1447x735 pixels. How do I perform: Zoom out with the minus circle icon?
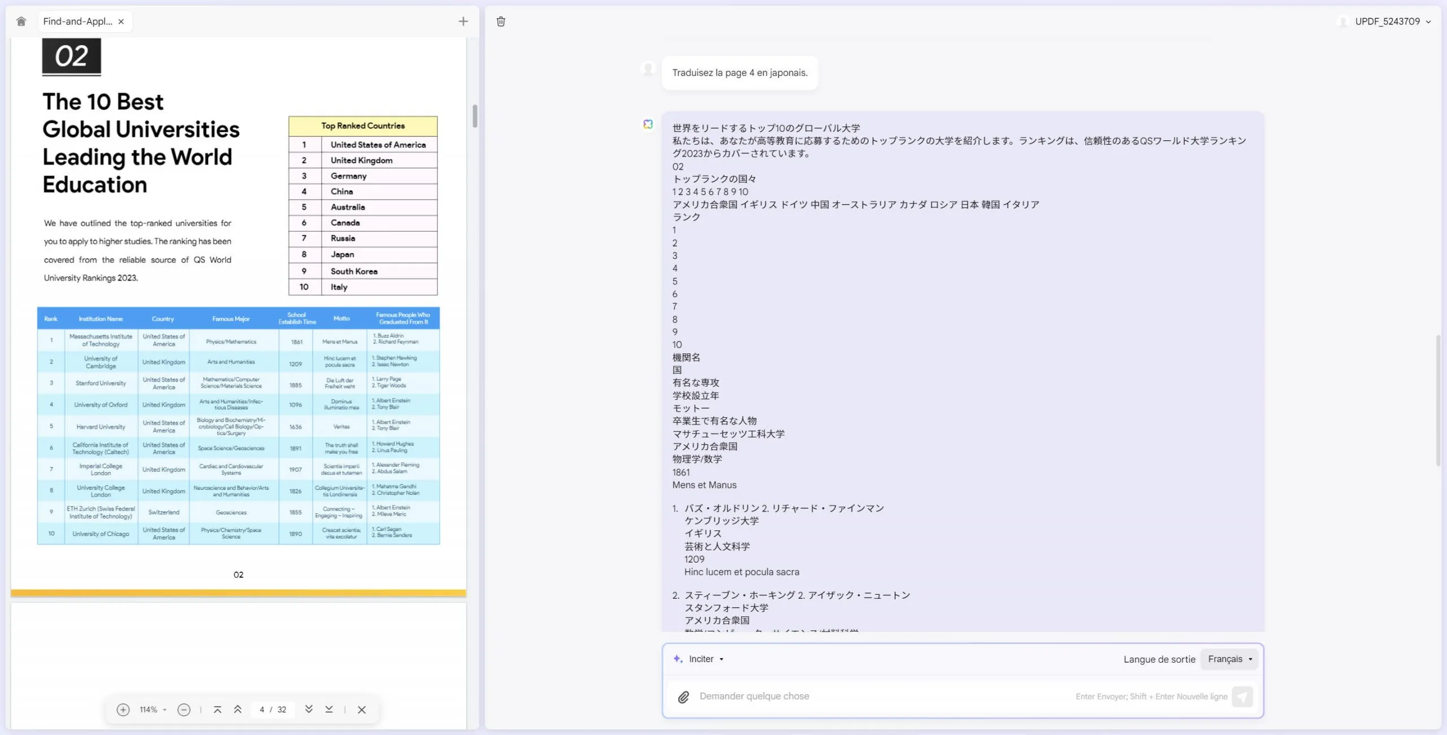tap(184, 710)
